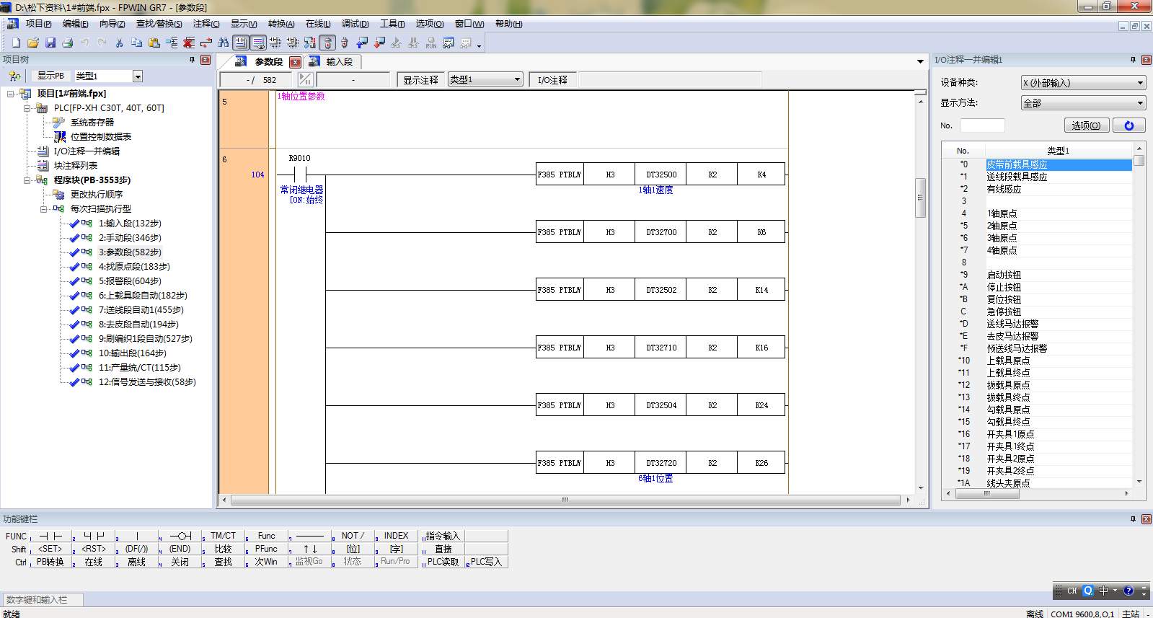Click the 显示PB button
This screenshot has width=1153, height=618.
tap(50, 76)
